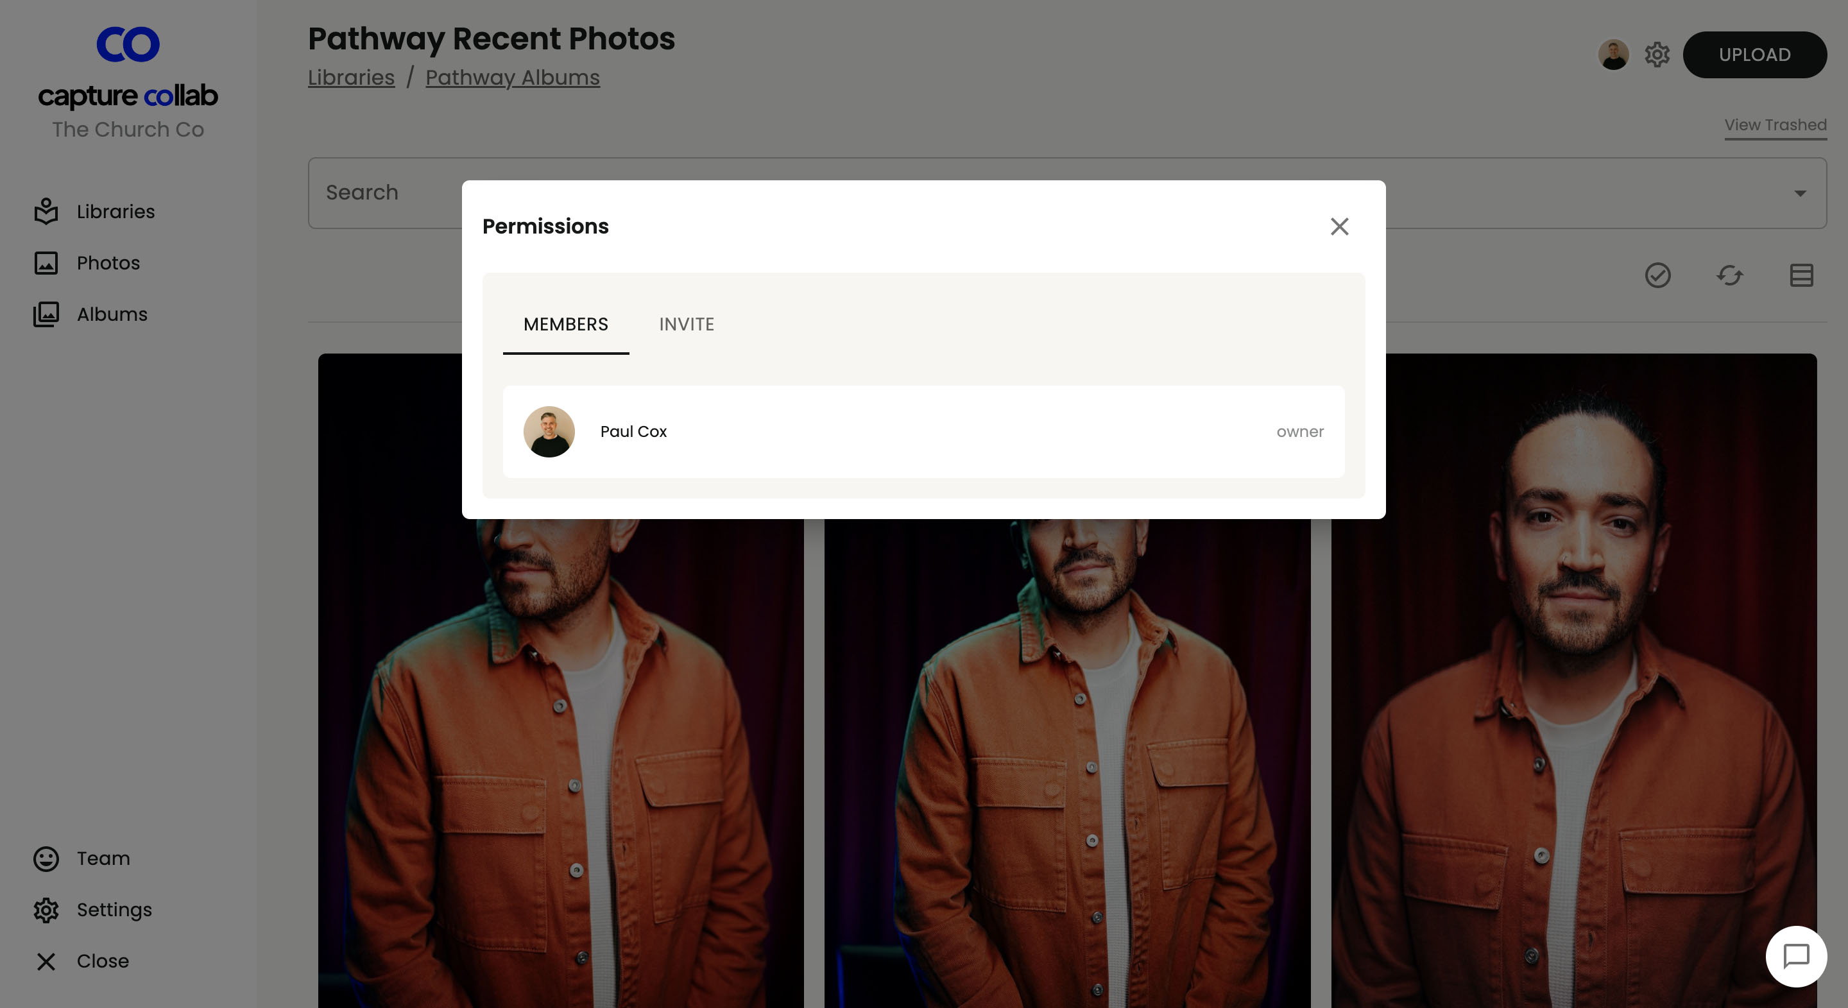Expand the search bar dropdown arrow
The height and width of the screenshot is (1008, 1848).
coord(1799,193)
